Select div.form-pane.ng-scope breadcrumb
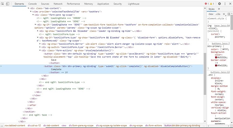This screenshot has height=128, width=233. (x=81, y=126)
